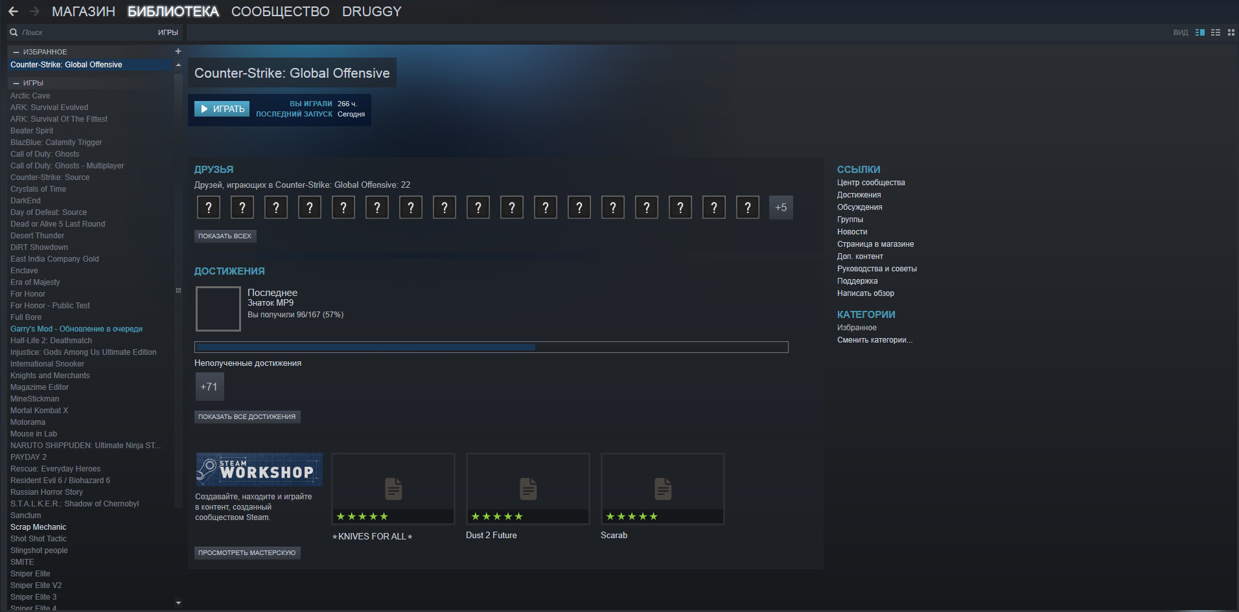The width and height of the screenshot is (1239, 612).
Task: Switch to detail view icon
Action: point(1200,32)
